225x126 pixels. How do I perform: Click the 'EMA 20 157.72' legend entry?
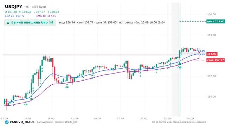point(15,16)
